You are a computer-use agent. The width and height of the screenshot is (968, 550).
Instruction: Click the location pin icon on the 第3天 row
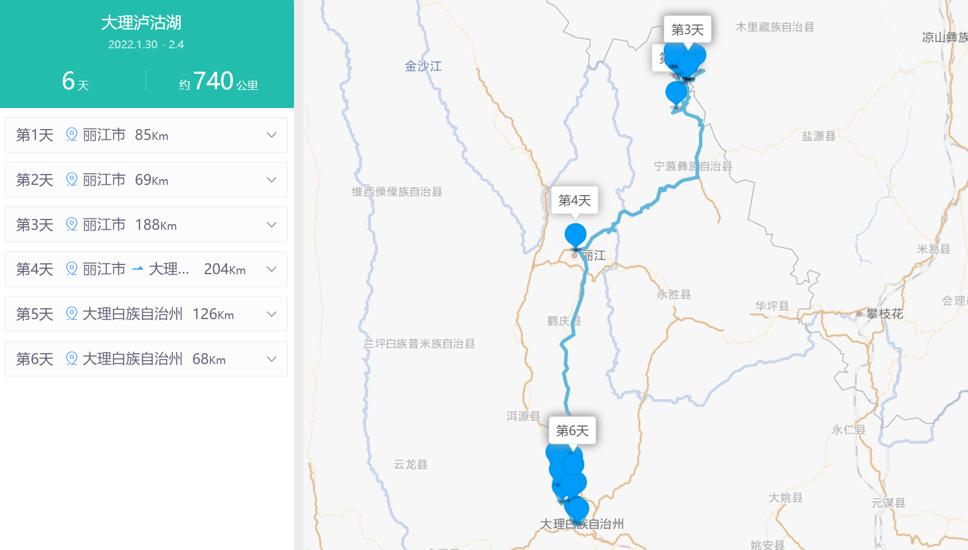pyautogui.click(x=72, y=224)
